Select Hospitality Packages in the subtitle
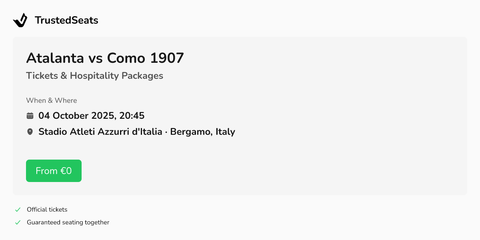This screenshot has height=240, width=480. 116,76
